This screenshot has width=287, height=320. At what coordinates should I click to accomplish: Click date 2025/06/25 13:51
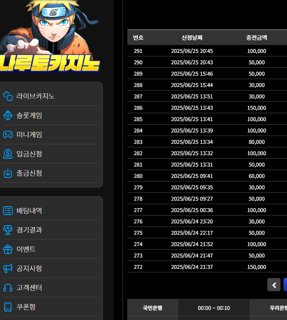192,97
